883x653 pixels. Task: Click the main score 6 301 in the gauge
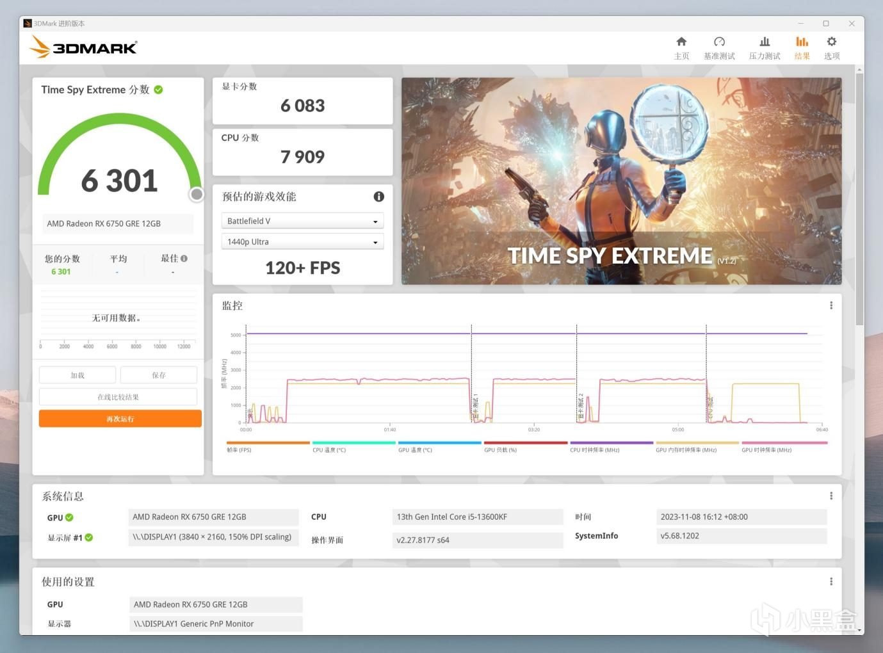(119, 181)
